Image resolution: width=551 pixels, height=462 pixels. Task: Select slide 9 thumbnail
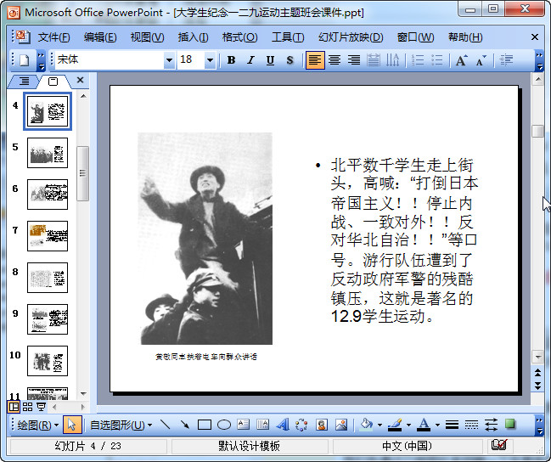pyautogui.click(x=48, y=319)
